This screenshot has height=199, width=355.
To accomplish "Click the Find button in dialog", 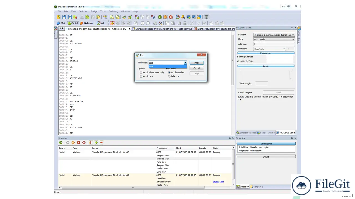I will point(196,63).
